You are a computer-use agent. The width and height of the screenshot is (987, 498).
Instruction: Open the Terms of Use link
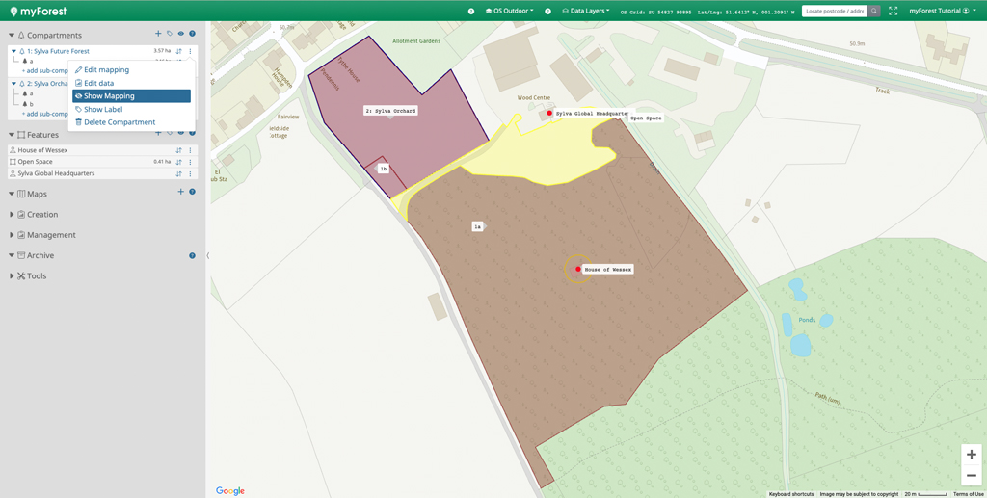pyautogui.click(x=968, y=494)
